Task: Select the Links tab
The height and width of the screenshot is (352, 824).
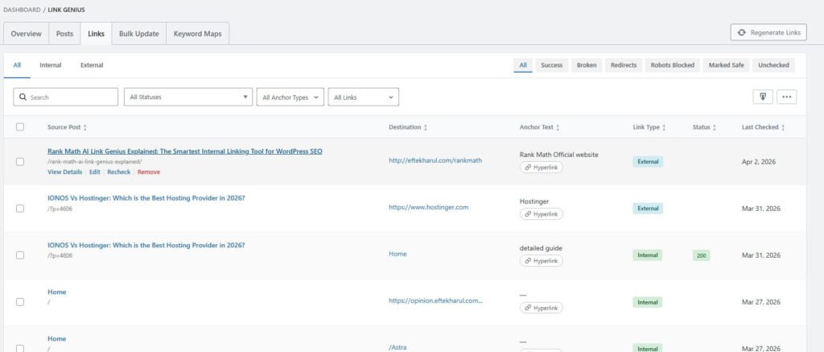Action: [x=97, y=34]
